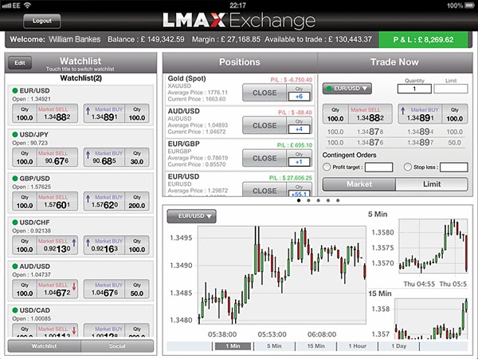Tap the USD/CAD green status dot

[x=15, y=310]
